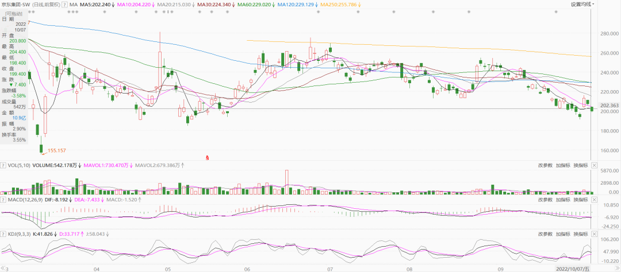Viewport: 621px width, 272px height.
Task: Click 改参数 in the MACD panel
Action: (545, 200)
